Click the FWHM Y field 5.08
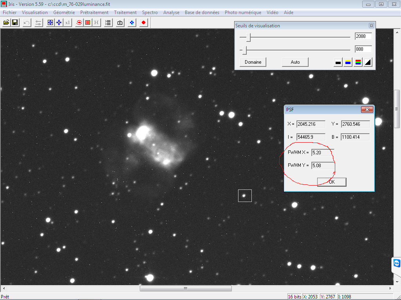401x300 pixels. tap(323, 165)
